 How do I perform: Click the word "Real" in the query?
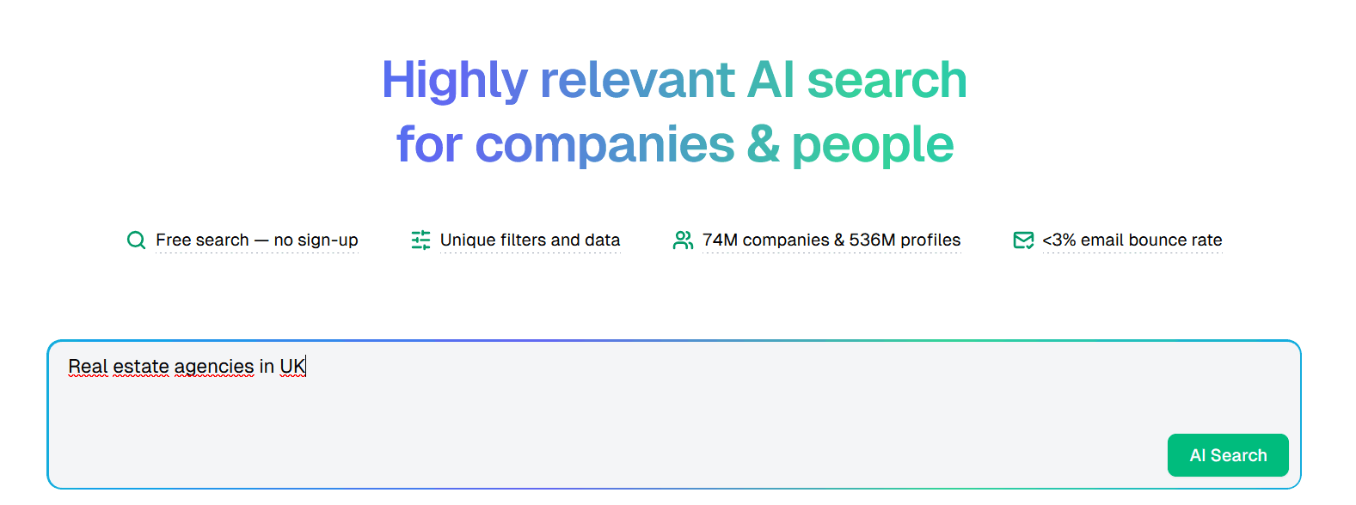pyautogui.click(x=88, y=367)
